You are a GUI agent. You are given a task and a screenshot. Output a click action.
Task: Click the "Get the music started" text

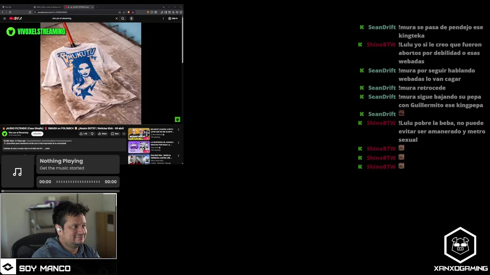tap(62, 168)
